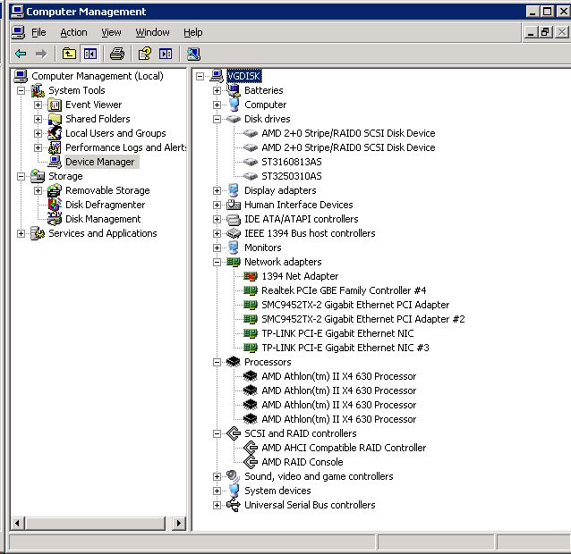
Task: Open the View menu
Action: pos(111,32)
